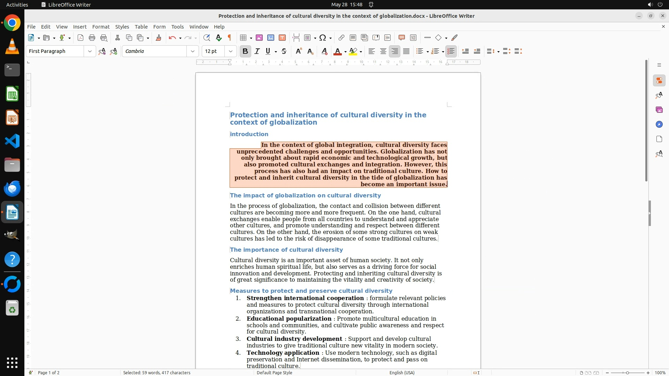669x376 pixels.
Task: Expand font size dropdown
Action: 231,52
